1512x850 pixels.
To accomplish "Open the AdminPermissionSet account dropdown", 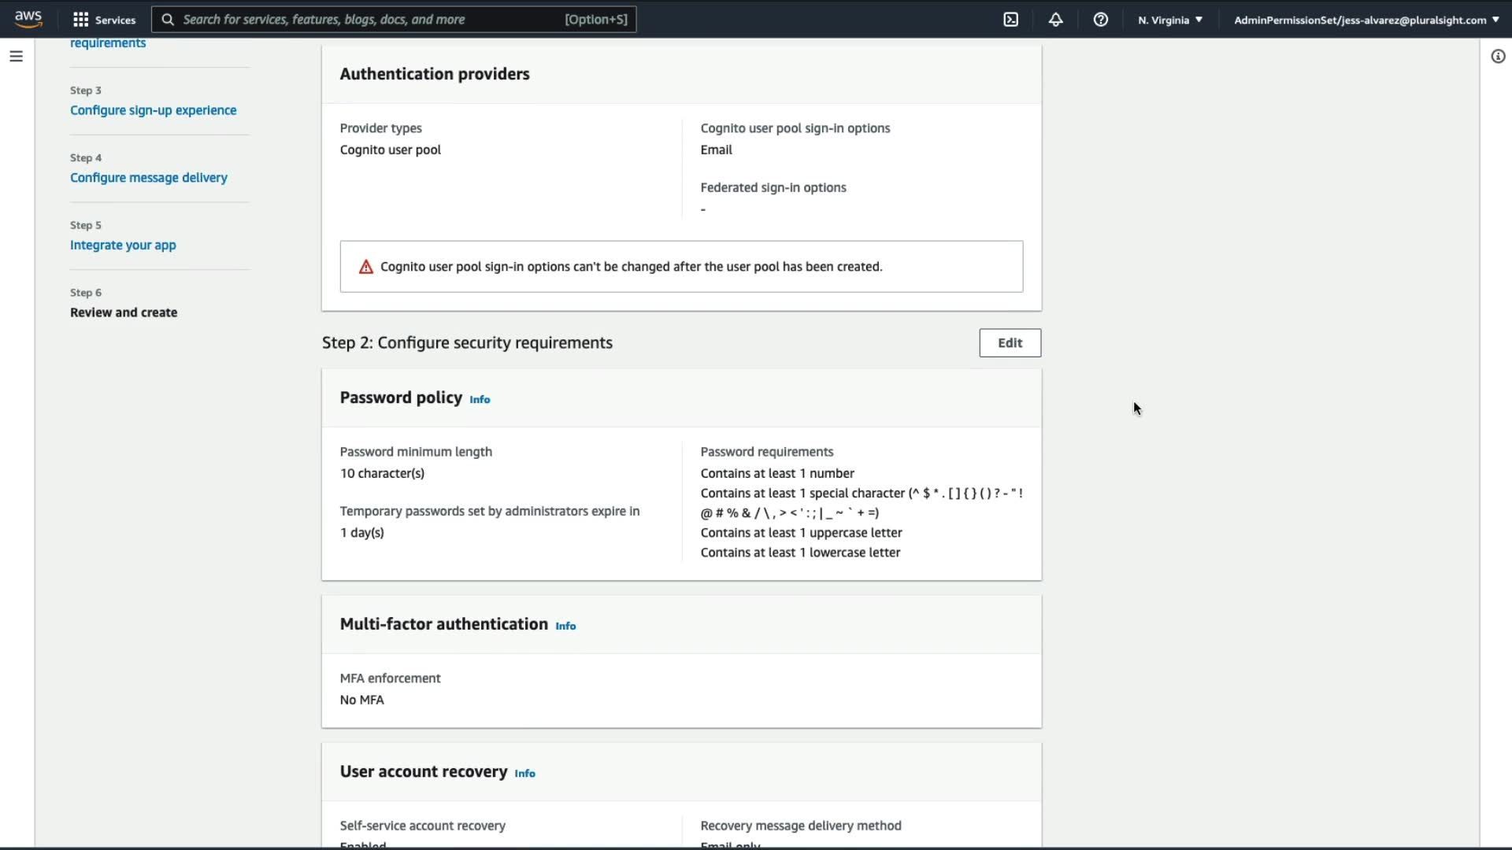I will (1366, 20).
